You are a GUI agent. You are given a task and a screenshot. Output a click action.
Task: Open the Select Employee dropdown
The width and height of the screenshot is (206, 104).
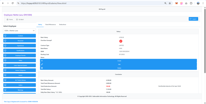pyautogui.click(x=19, y=31)
